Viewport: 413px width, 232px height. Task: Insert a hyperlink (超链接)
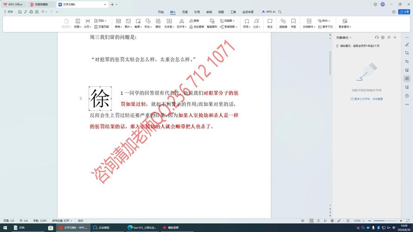click(x=283, y=23)
